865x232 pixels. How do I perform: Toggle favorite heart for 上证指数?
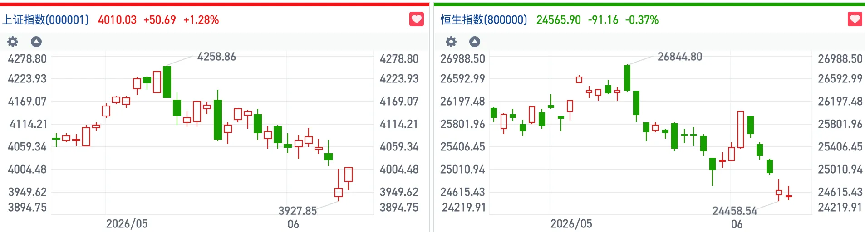pyautogui.click(x=417, y=19)
